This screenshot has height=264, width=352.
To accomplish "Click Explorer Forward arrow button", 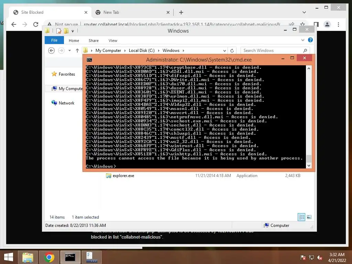I will pos(61,51).
